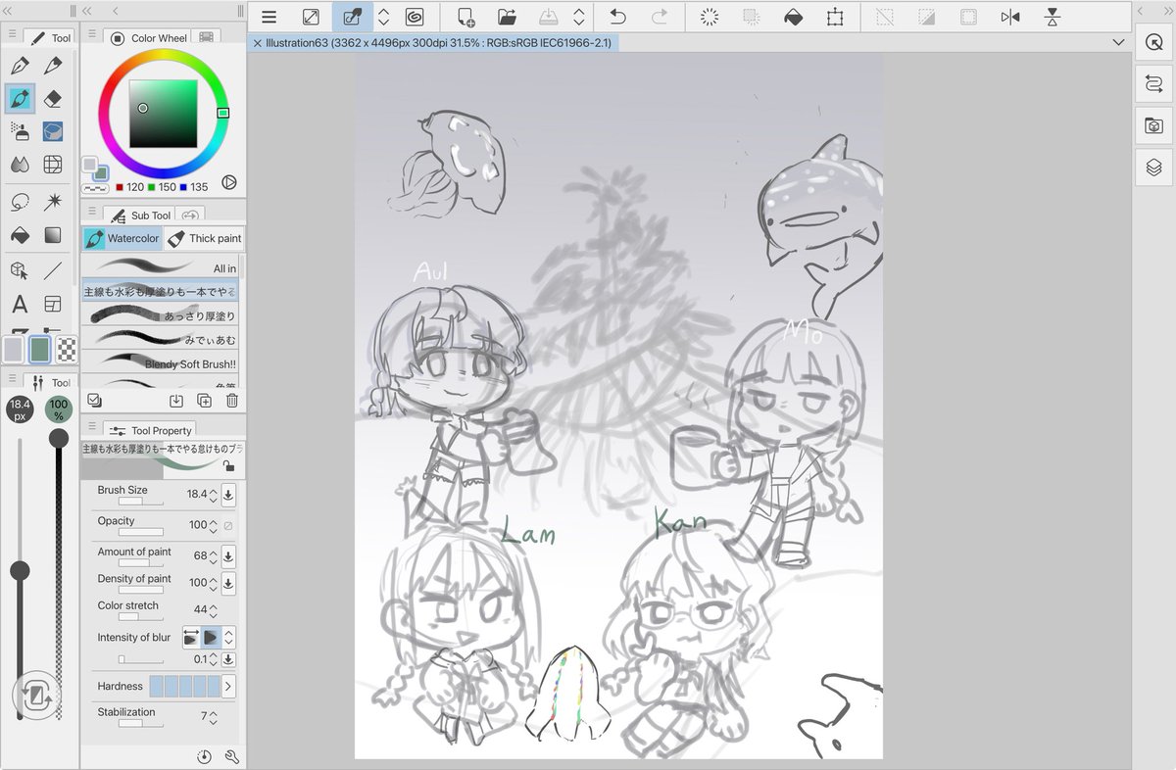Viewport: 1176px width, 770px height.
Task: Expand the Hardness options arrow
Action: tap(228, 686)
